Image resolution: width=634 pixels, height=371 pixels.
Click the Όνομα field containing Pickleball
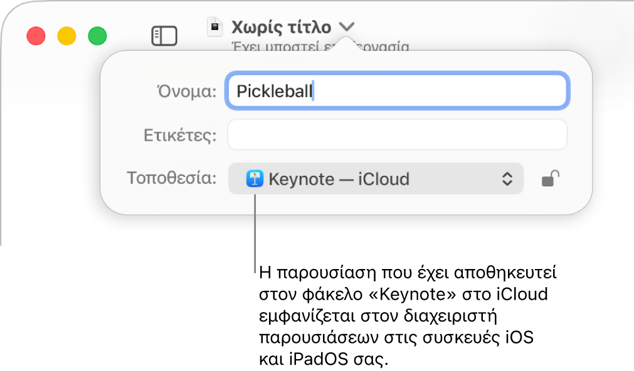(x=398, y=91)
